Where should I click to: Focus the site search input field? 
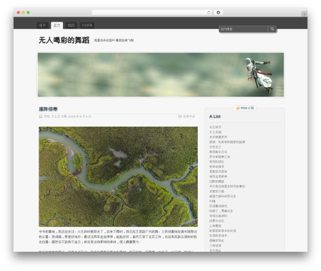click(243, 29)
